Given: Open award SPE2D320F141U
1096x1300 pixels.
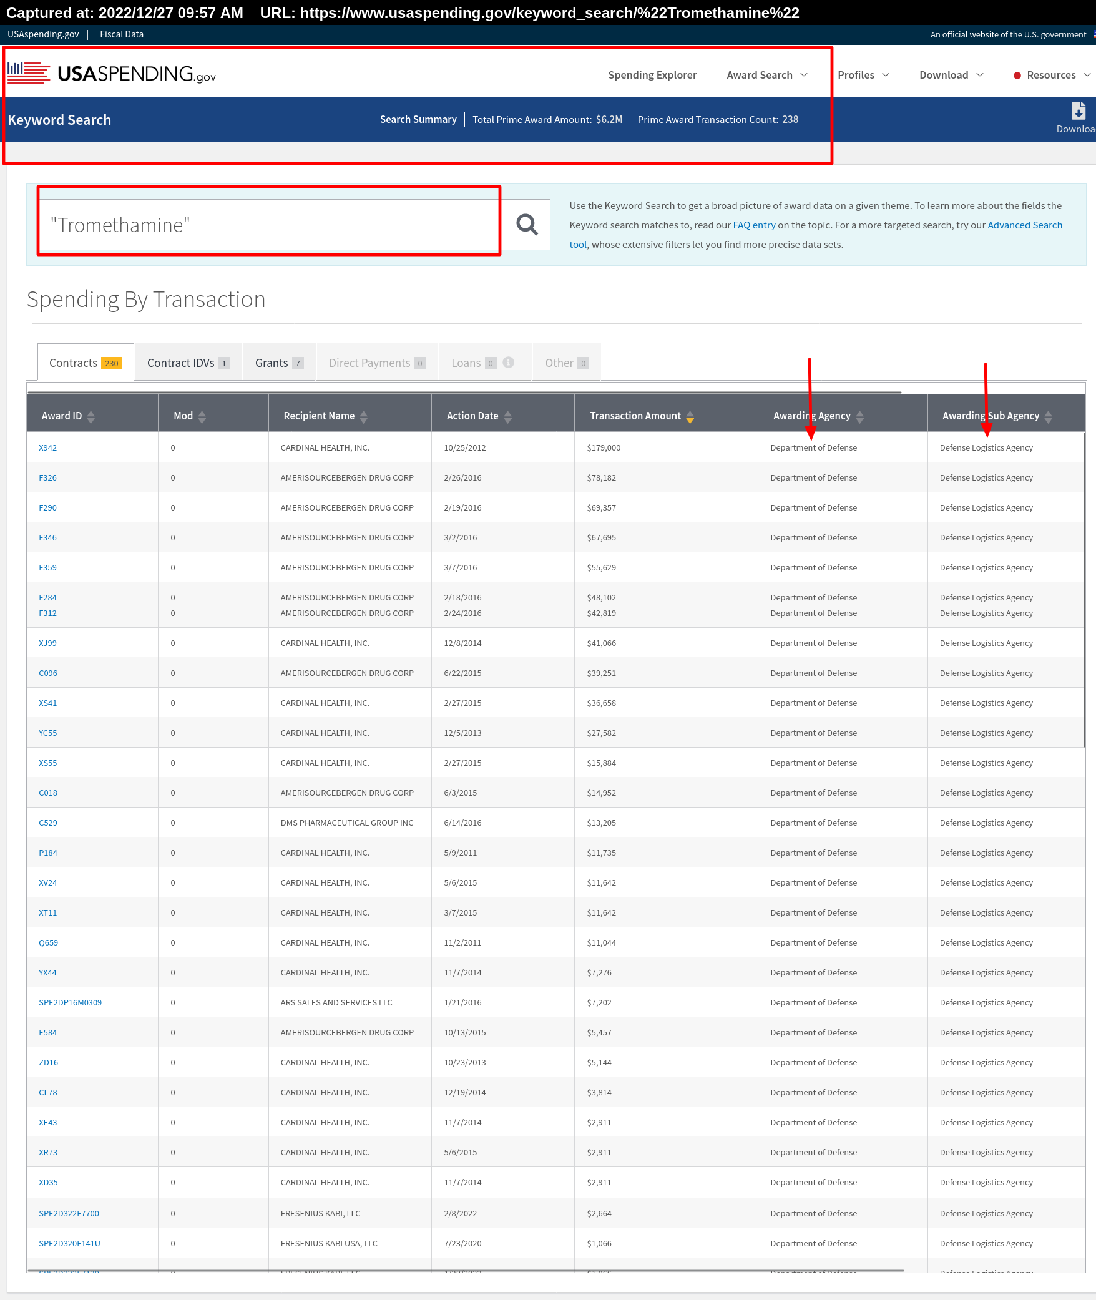Looking at the screenshot, I should [x=69, y=1243].
